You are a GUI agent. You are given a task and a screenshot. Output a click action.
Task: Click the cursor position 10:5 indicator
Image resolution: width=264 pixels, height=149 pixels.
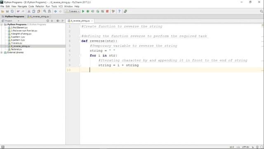(x=232, y=147)
